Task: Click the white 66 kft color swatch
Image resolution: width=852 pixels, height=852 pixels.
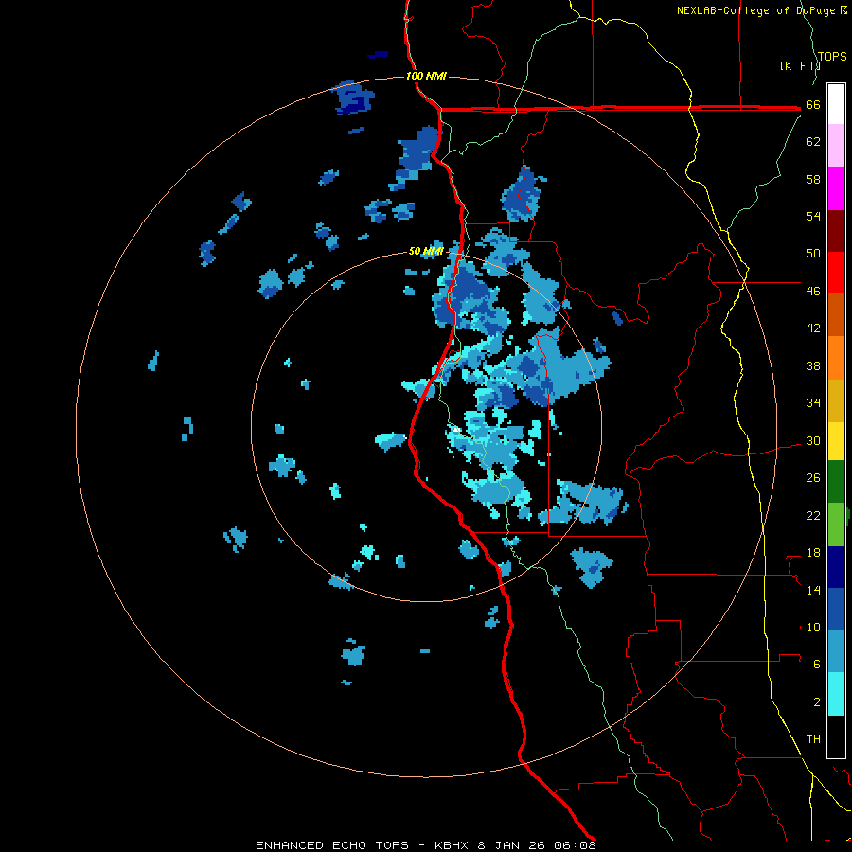Action: click(x=836, y=104)
